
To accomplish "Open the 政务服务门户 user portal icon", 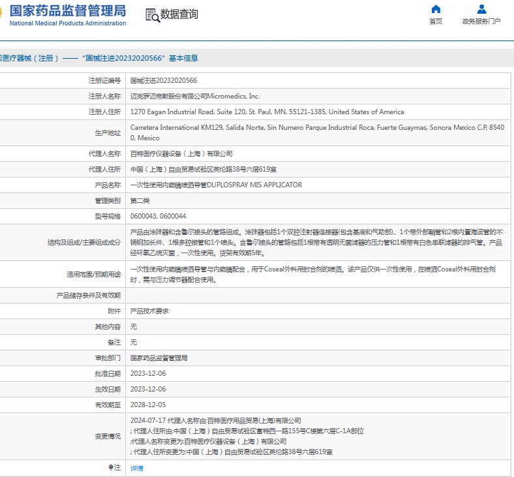I will pos(481,9).
